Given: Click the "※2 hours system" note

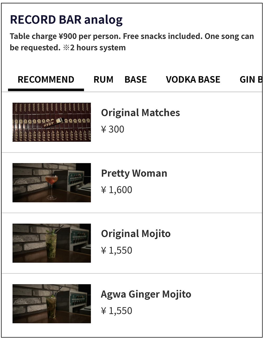Looking at the screenshot, I should click(94, 48).
